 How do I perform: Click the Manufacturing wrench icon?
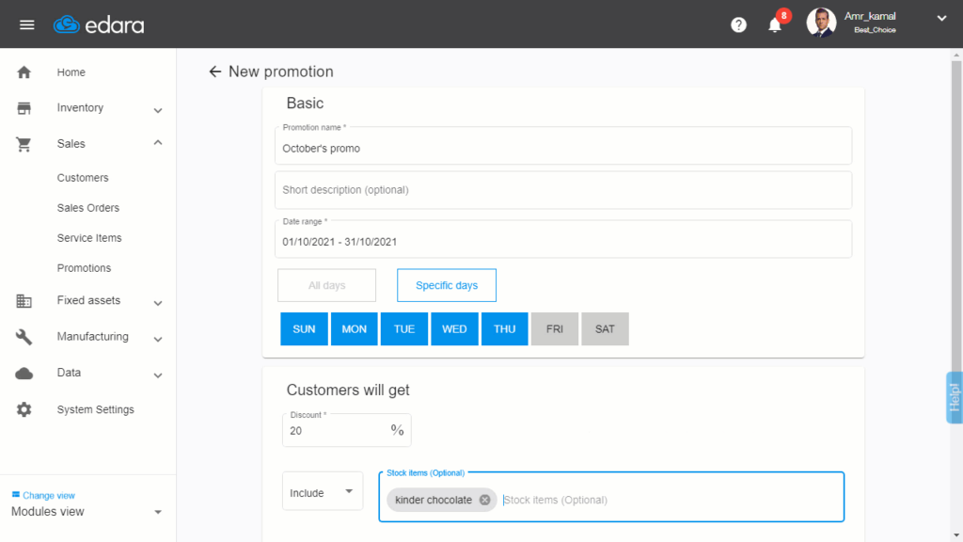pos(24,336)
